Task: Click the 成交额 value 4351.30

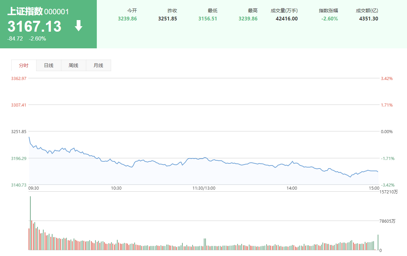Action: (368, 19)
